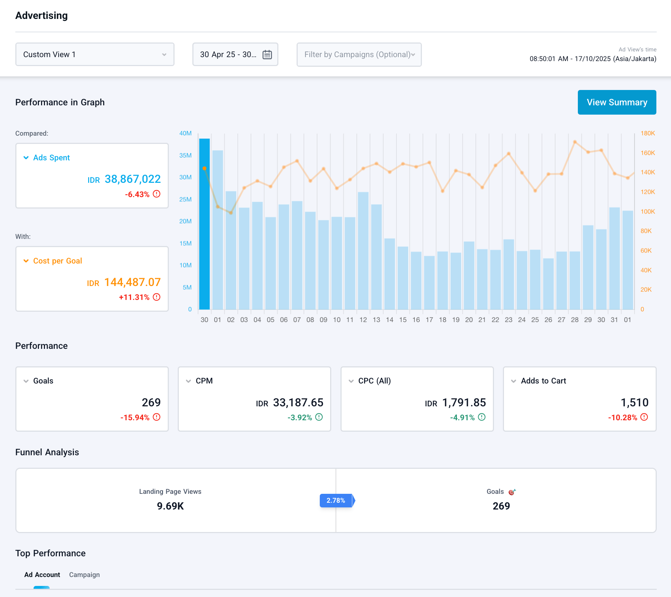Expand the Cost per Goal metric selector
The width and height of the screenshot is (671, 597).
tap(26, 261)
